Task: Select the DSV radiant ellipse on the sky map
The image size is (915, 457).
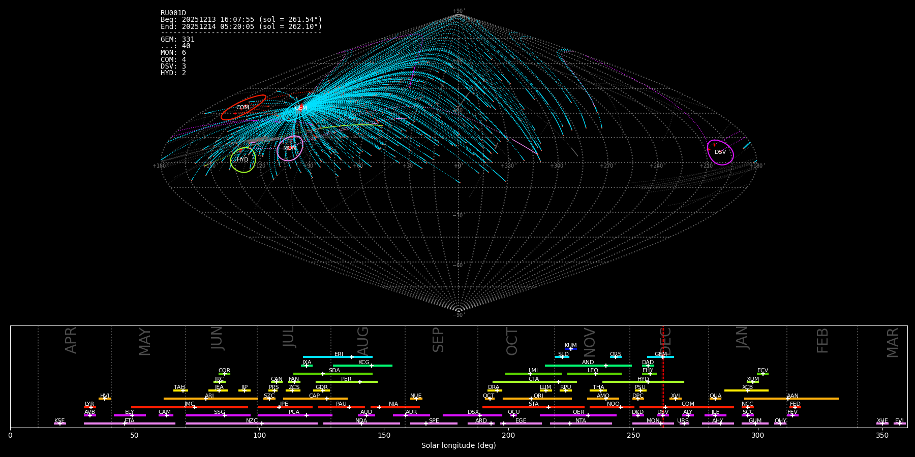Action: click(720, 152)
